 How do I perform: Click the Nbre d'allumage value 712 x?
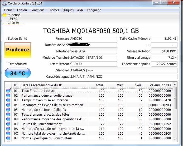164,58
